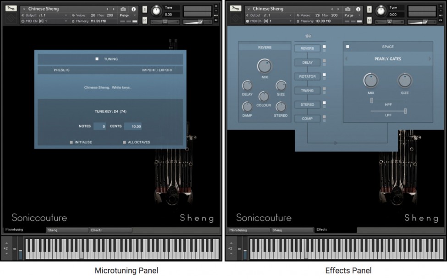Switch to the Sheng tab in the Microtuning panel
This screenshot has width=447, height=279.
click(66, 230)
